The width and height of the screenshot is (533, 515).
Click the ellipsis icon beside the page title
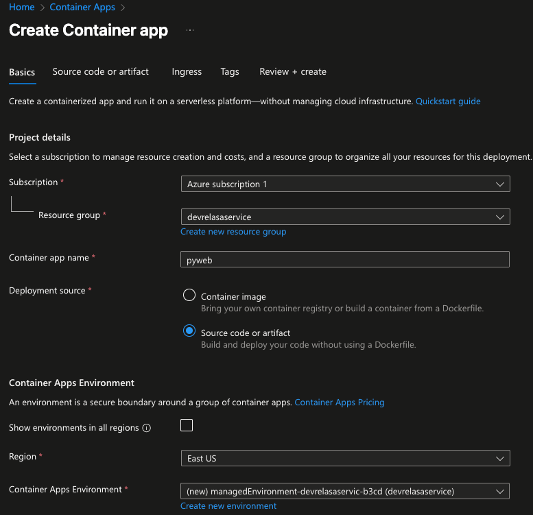[190, 31]
